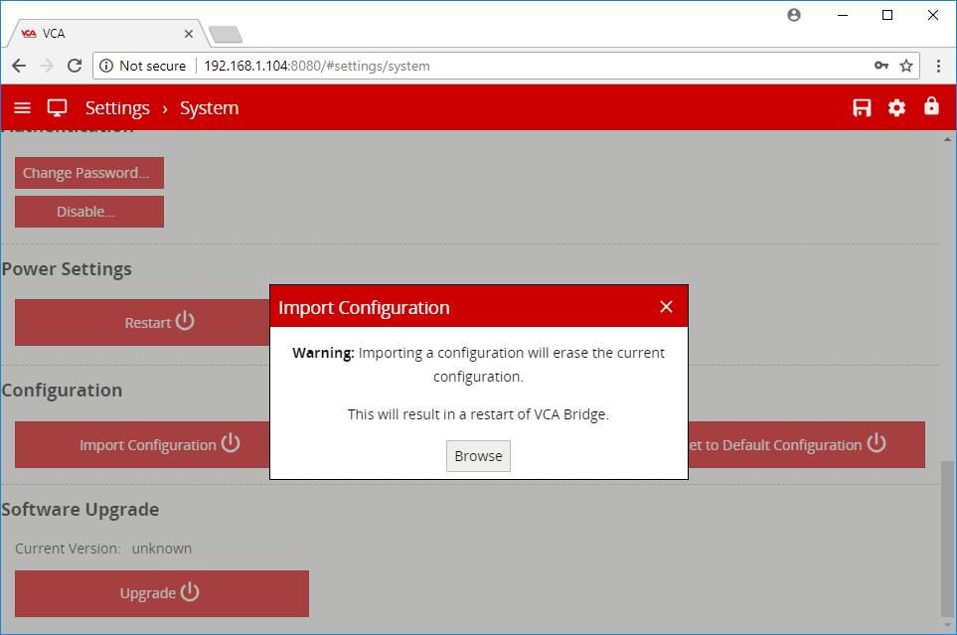The height and width of the screenshot is (635, 957).
Task: Open the navigation hamburger menu
Action: (x=22, y=107)
